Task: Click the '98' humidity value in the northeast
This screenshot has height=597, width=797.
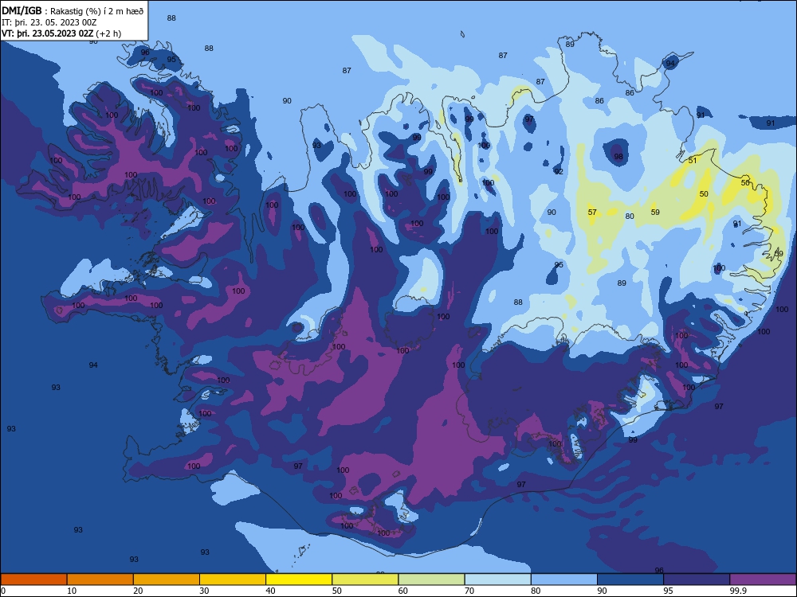Action: pos(618,156)
